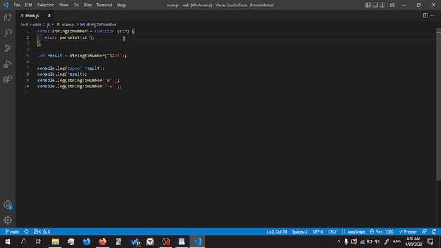Open the Extensions view
This screenshot has width=441, height=248.
8,80
